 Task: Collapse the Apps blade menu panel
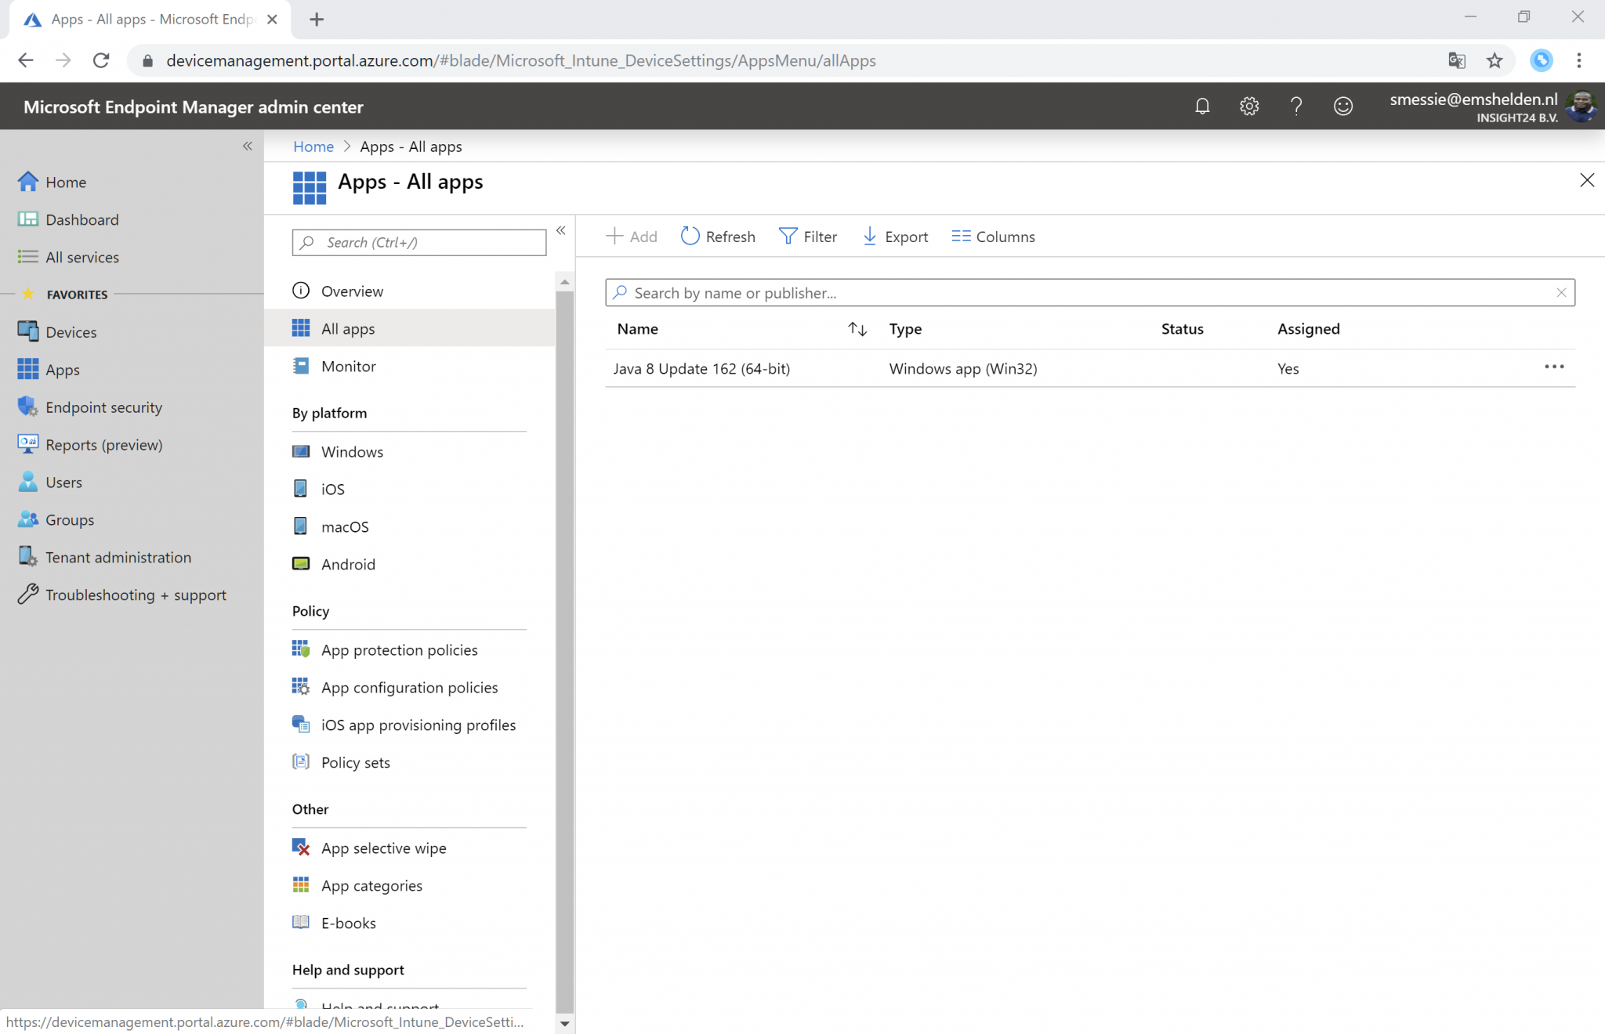562,230
